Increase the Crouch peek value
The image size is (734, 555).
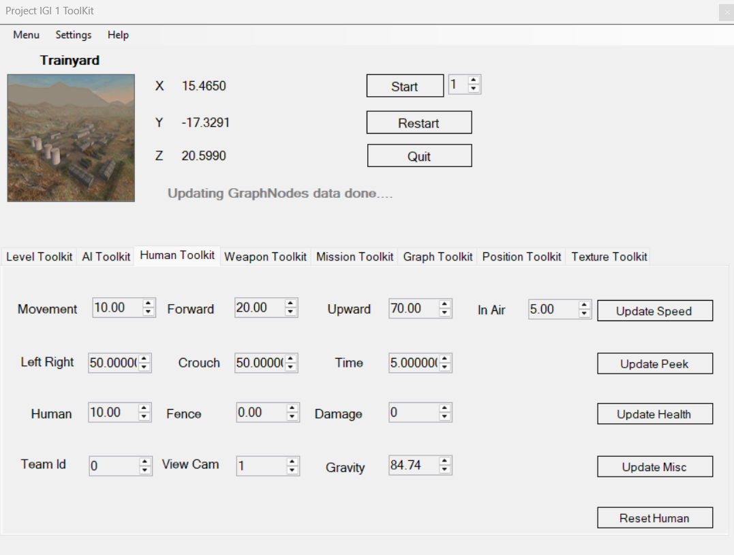[x=291, y=359]
